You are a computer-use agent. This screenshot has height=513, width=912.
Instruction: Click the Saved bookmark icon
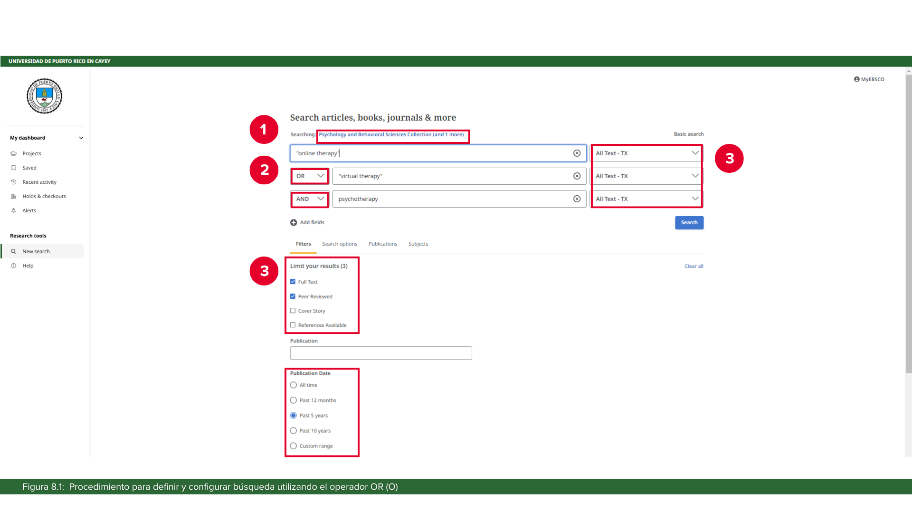14,168
